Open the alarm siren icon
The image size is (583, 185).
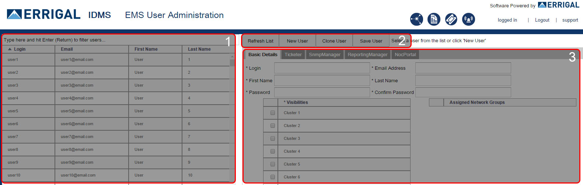pyautogui.click(x=468, y=19)
